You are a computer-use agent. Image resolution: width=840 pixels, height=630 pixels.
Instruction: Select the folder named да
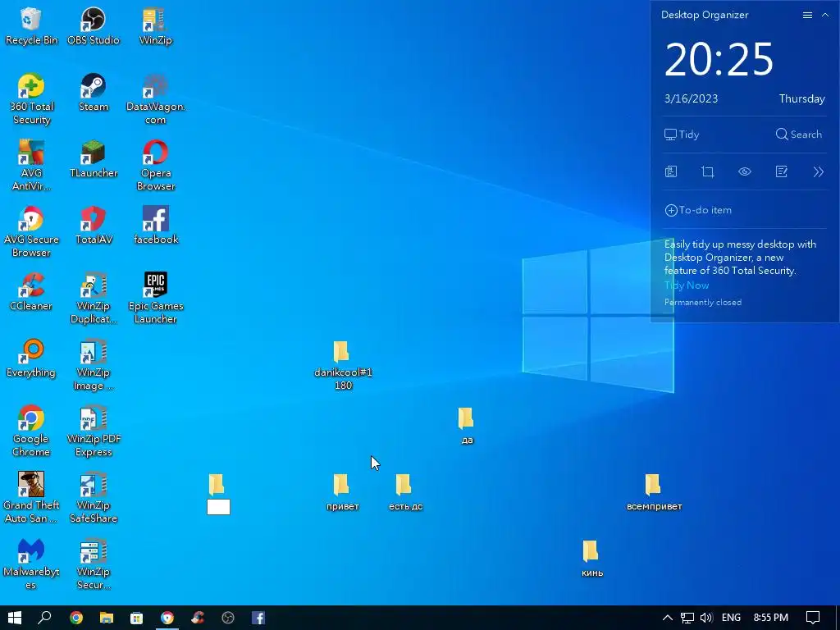467,426
